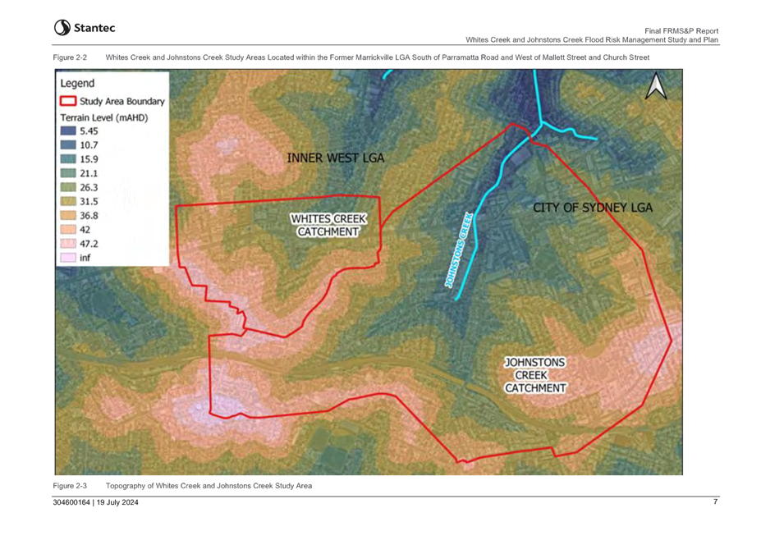This screenshot has width=784, height=554.
Task: Click the 'Figure 2-3' caption label
Action: point(70,486)
